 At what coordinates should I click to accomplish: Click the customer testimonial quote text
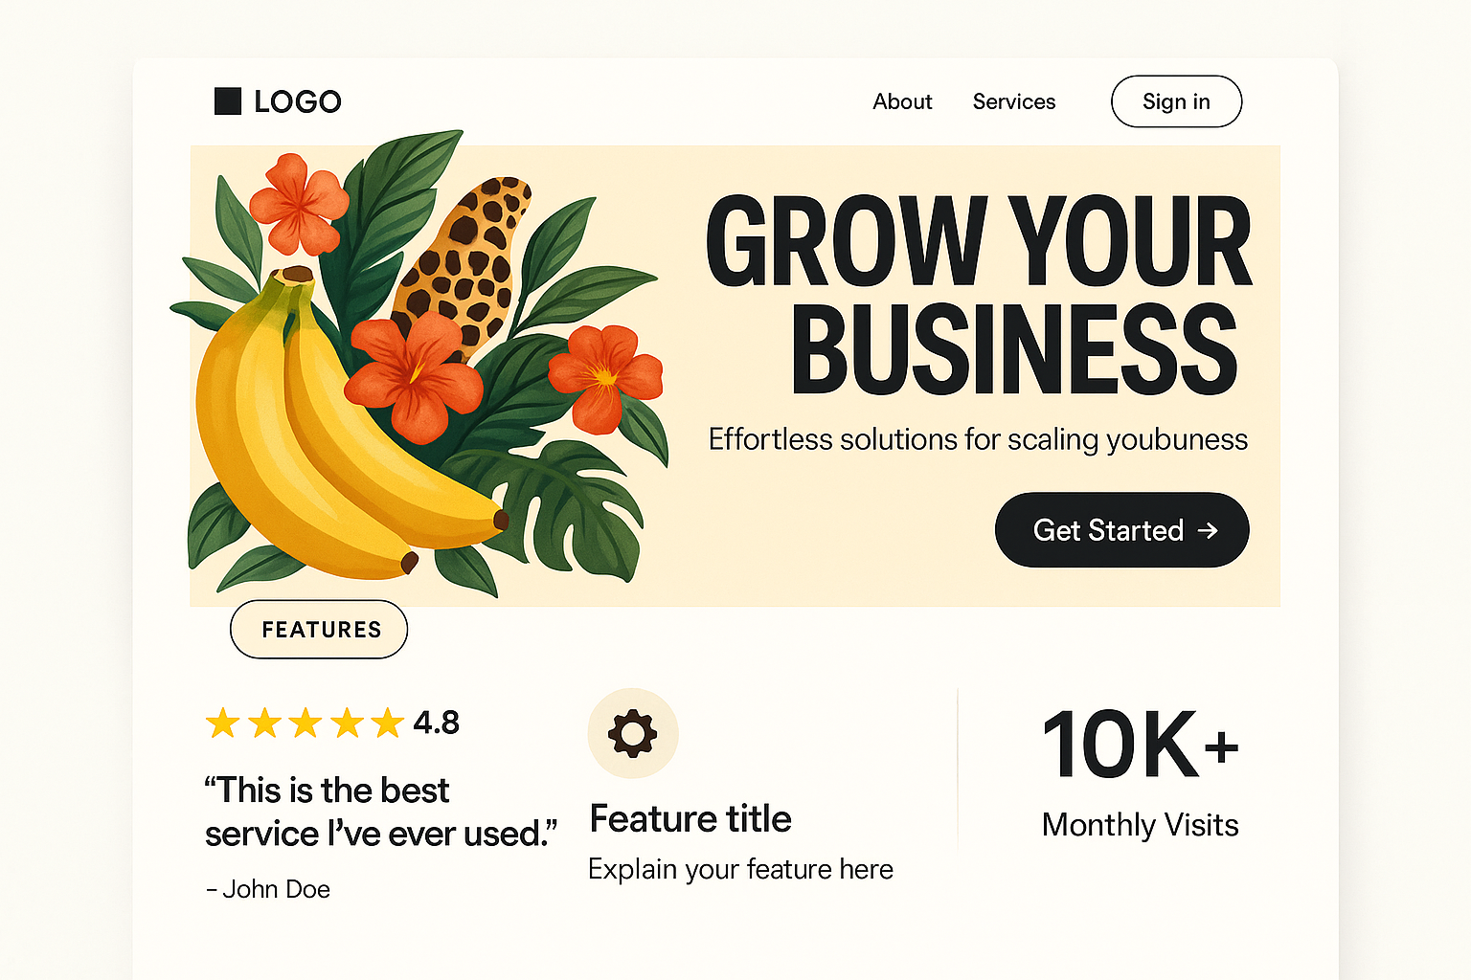pos(379,812)
